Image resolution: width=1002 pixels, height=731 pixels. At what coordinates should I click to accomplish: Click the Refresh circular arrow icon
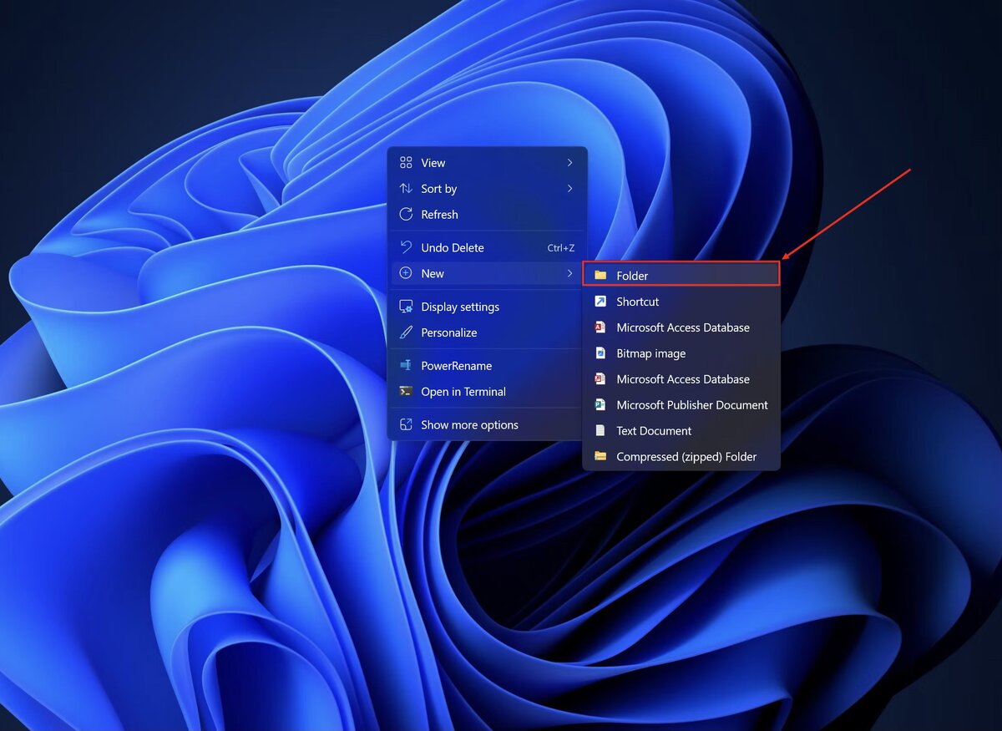[x=406, y=215]
